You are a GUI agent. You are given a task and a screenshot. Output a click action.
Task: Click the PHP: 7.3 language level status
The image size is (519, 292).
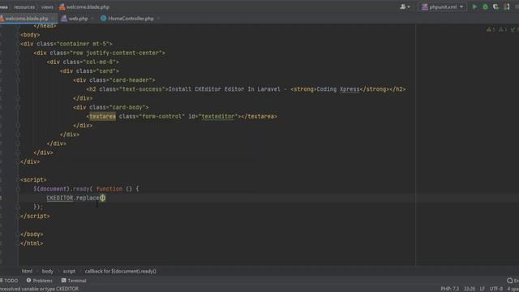(x=449, y=289)
